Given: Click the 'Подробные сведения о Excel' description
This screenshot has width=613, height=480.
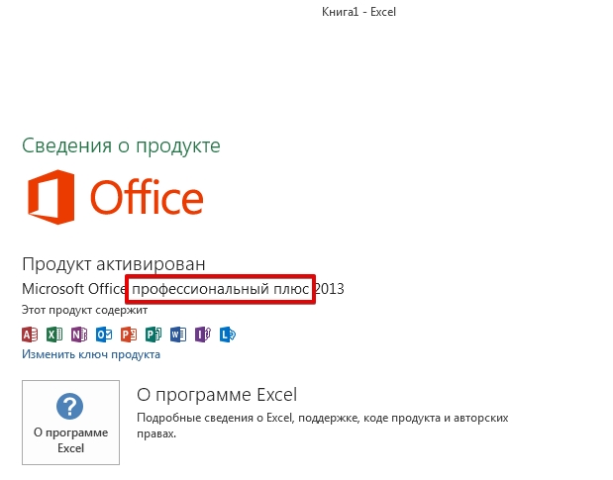Looking at the screenshot, I should [x=323, y=426].
